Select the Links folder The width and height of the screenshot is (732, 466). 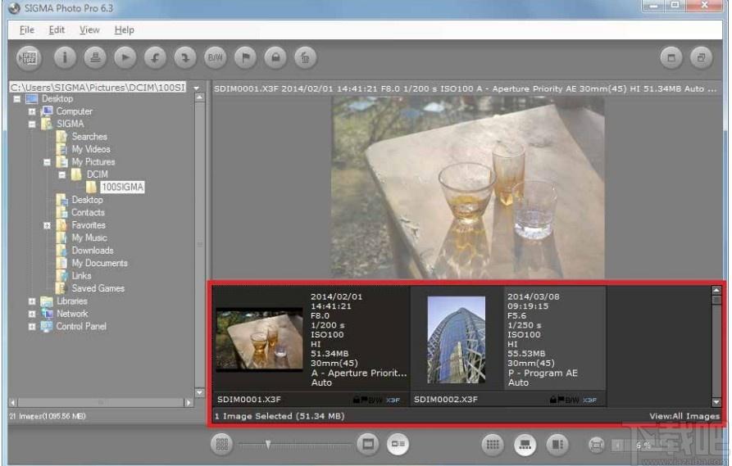(81, 276)
